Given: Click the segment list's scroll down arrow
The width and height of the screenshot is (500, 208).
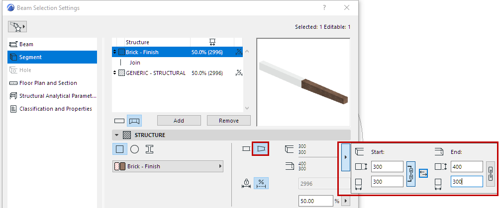Looking at the screenshot, I should click(x=247, y=108).
